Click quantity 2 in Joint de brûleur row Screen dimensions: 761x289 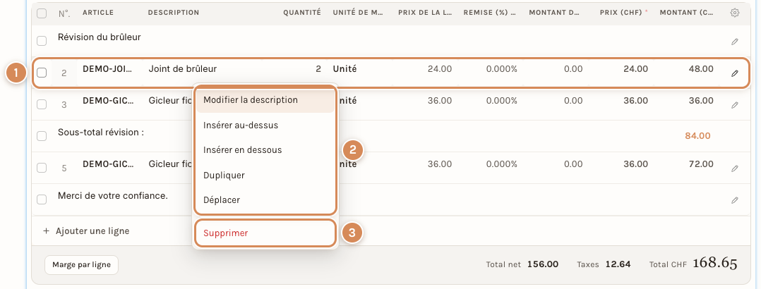tap(318, 69)
